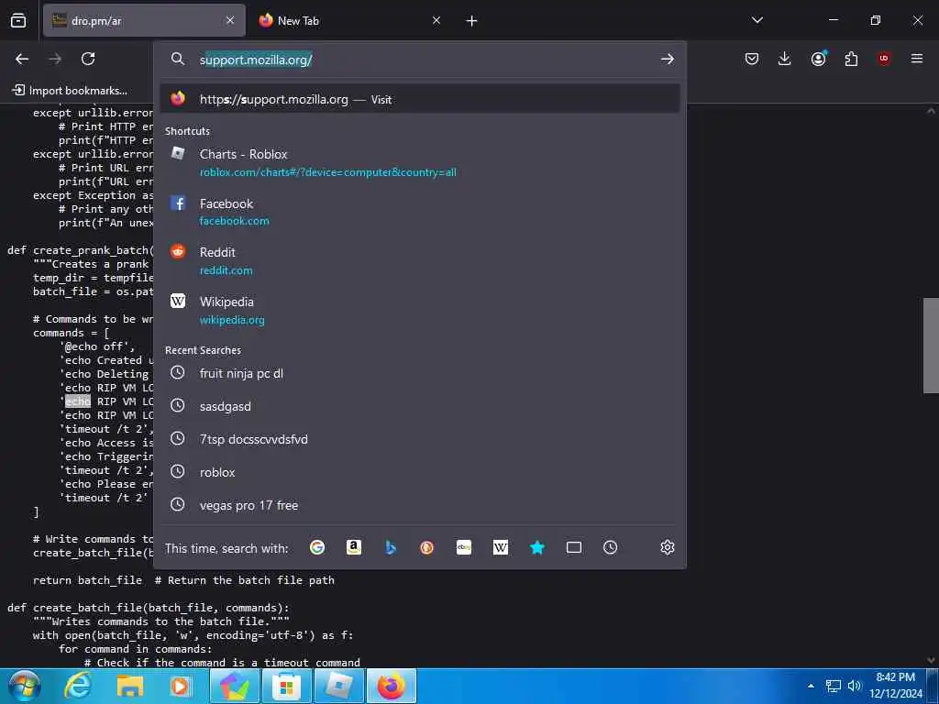Go back one page

tap(22, 59)
